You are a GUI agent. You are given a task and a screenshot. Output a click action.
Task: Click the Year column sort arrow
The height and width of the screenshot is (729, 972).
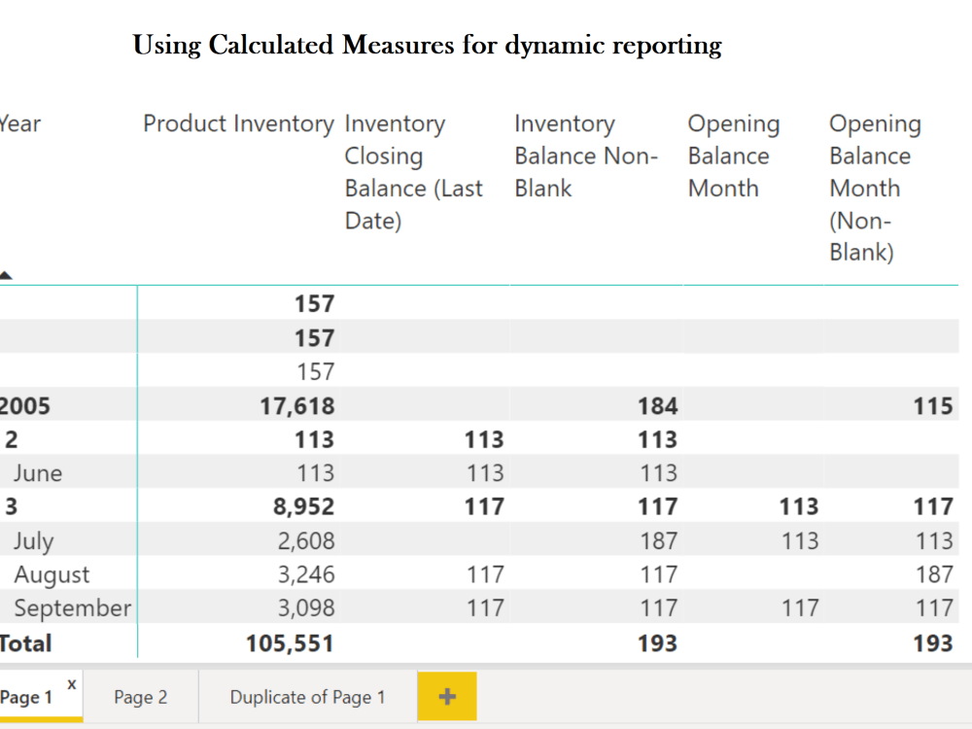tap(6, 275)
